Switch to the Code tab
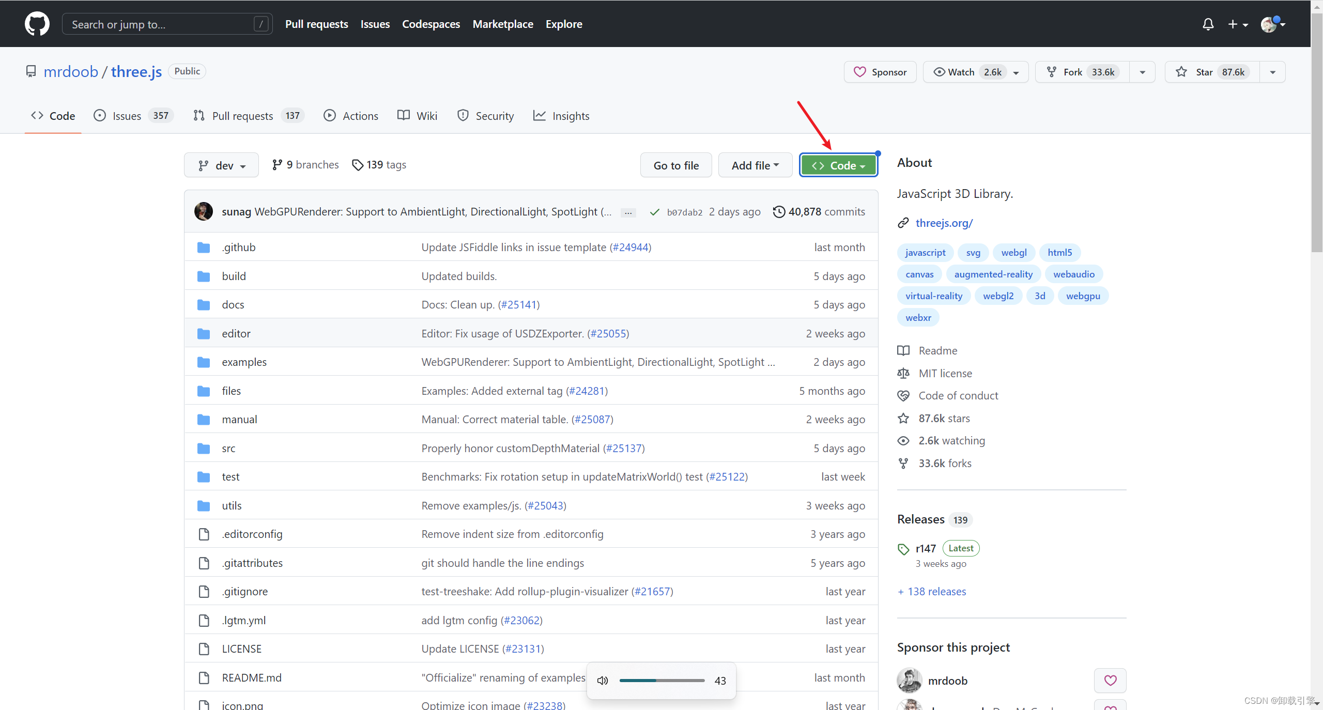The height and width of the screenshot is (710, 1323). tap(53, 116)
